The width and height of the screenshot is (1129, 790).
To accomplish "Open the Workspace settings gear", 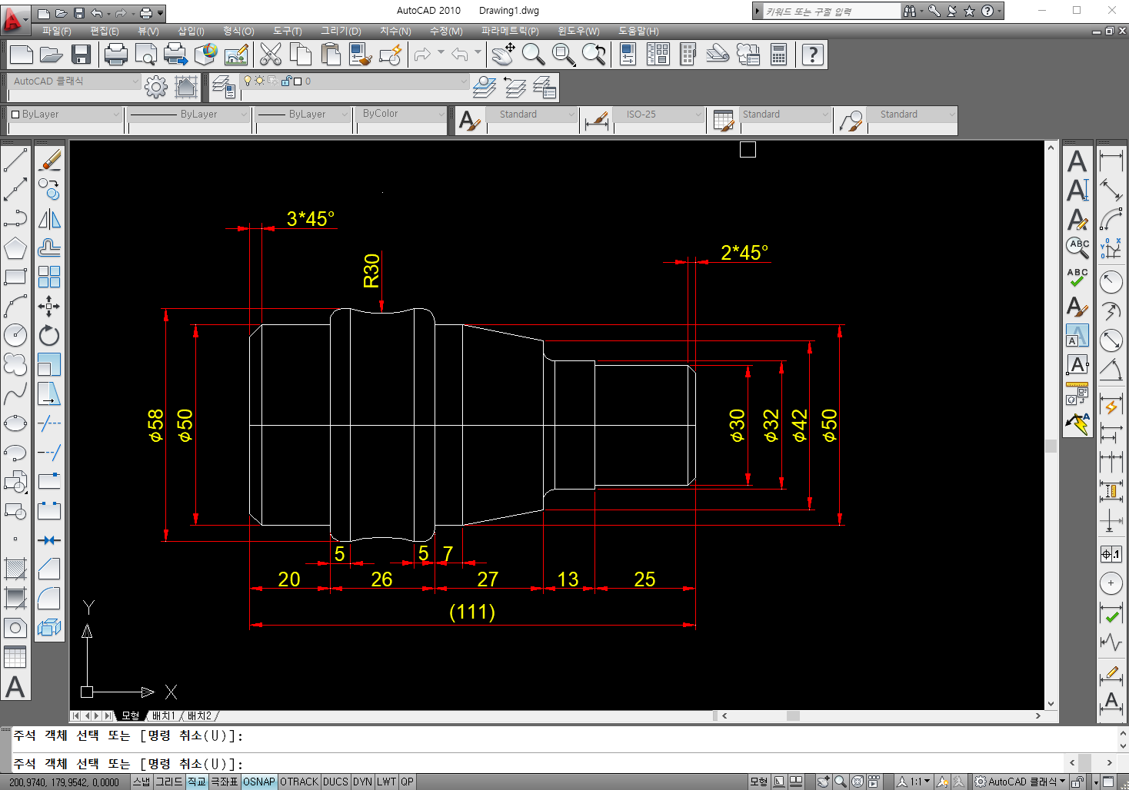I will (156, 88).
